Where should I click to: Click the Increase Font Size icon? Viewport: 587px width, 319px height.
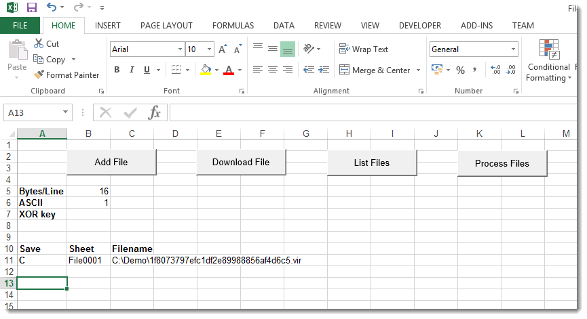pos(224,49)
